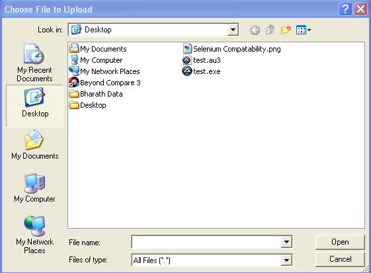Click into the File name text field
The height and width of the screenshot is (273, 371).
(x=206, y=242)
